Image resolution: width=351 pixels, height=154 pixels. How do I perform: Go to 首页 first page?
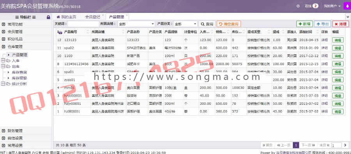268,145
